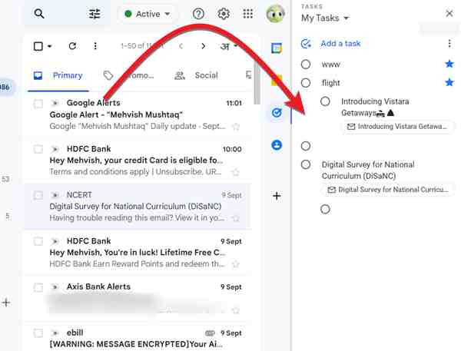Open the Active status dropdown
The height and width of the screenshot is (351, 461).
[147, 14]
